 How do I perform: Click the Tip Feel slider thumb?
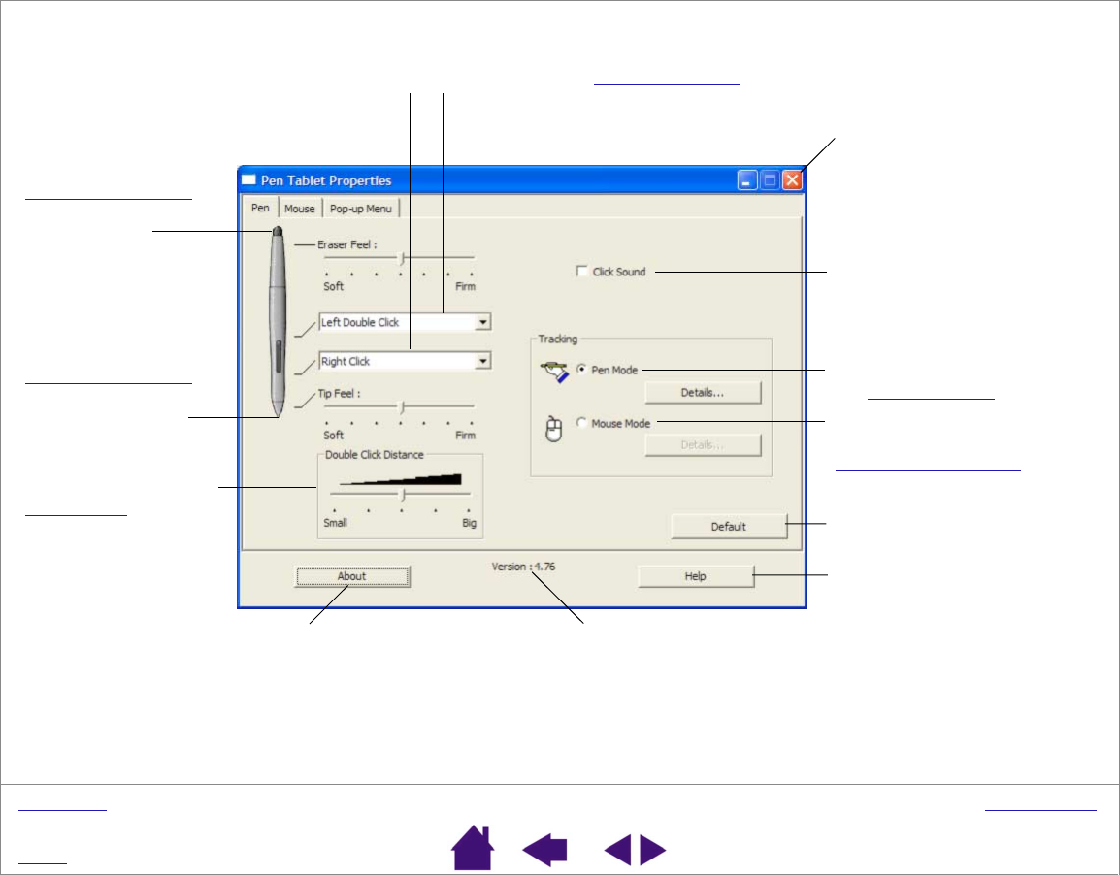402,407
